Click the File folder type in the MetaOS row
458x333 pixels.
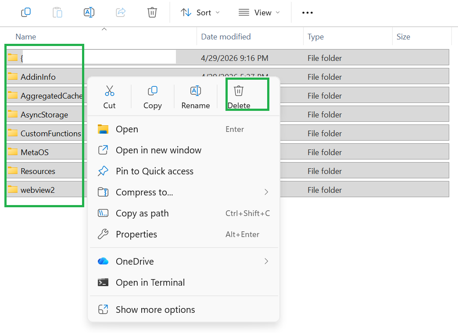coord(325,152)
